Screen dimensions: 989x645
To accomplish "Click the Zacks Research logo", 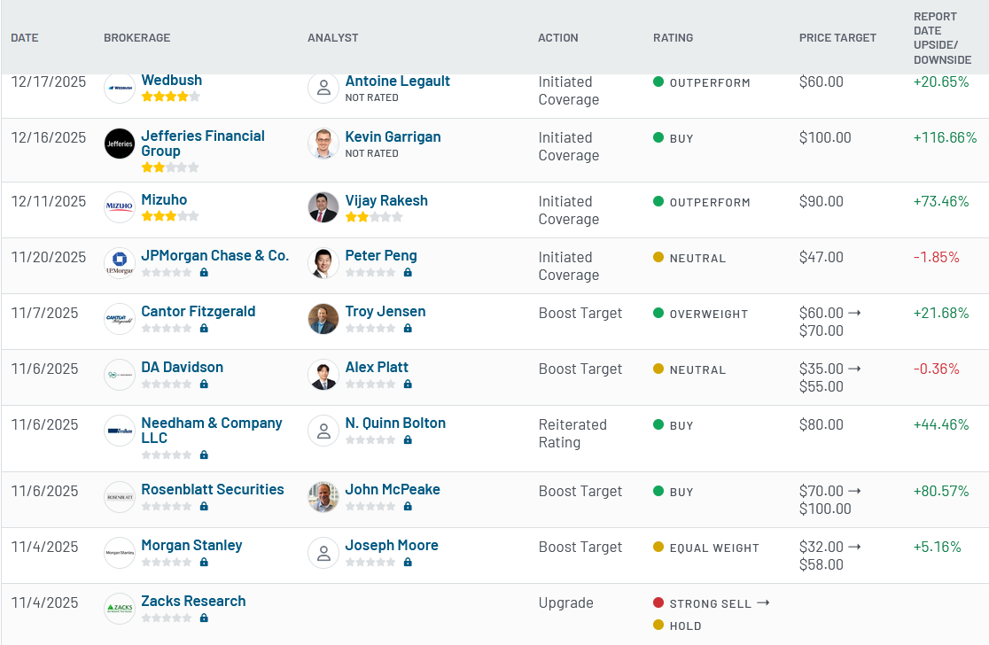I will (120, 609).
